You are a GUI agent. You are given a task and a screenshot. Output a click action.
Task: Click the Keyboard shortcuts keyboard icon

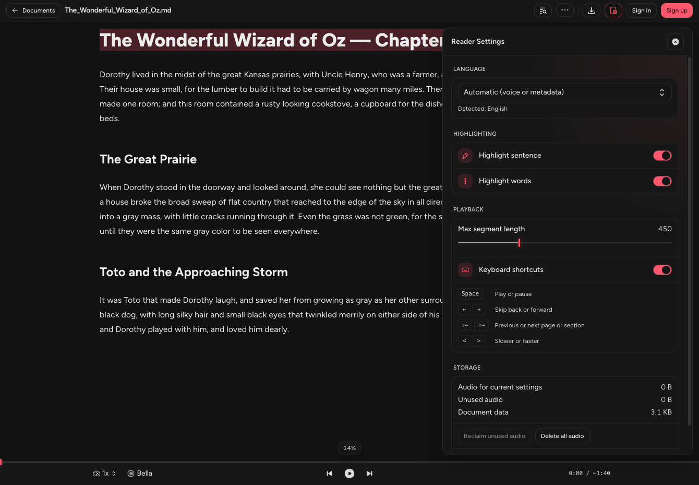click(465, 270)
